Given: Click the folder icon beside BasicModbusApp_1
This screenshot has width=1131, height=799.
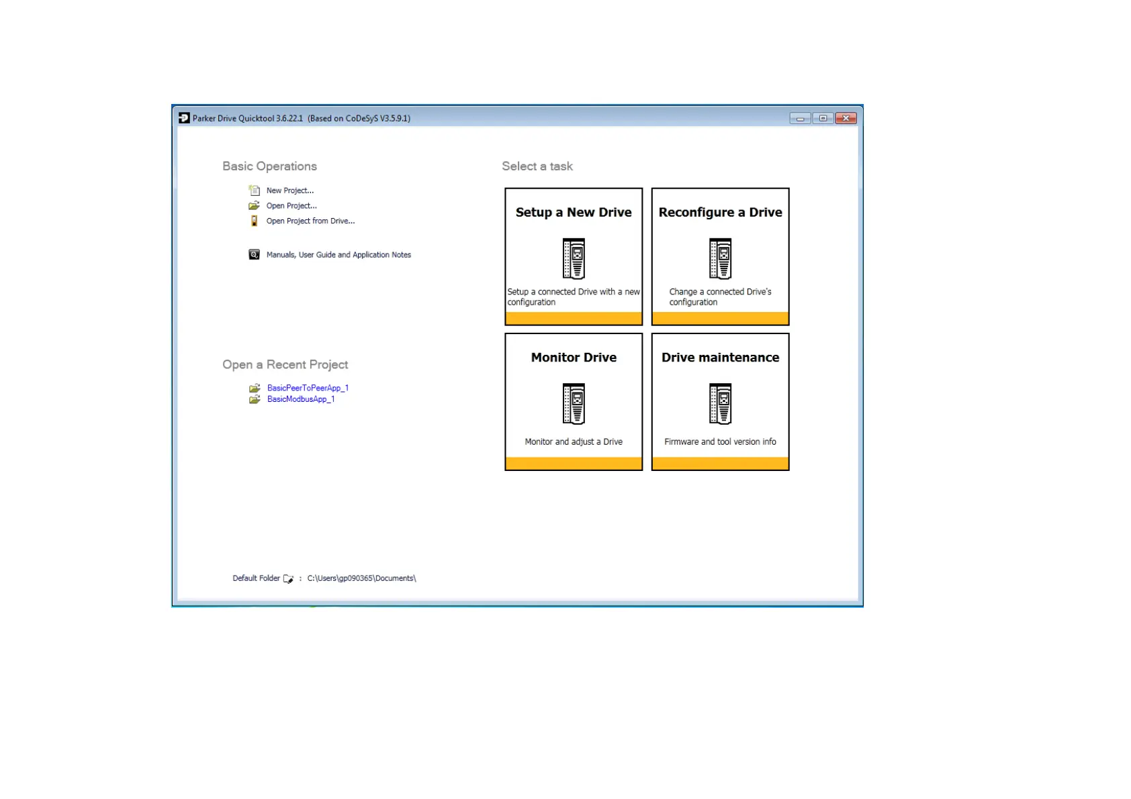Looking at the screenshot, I should 255,400.
